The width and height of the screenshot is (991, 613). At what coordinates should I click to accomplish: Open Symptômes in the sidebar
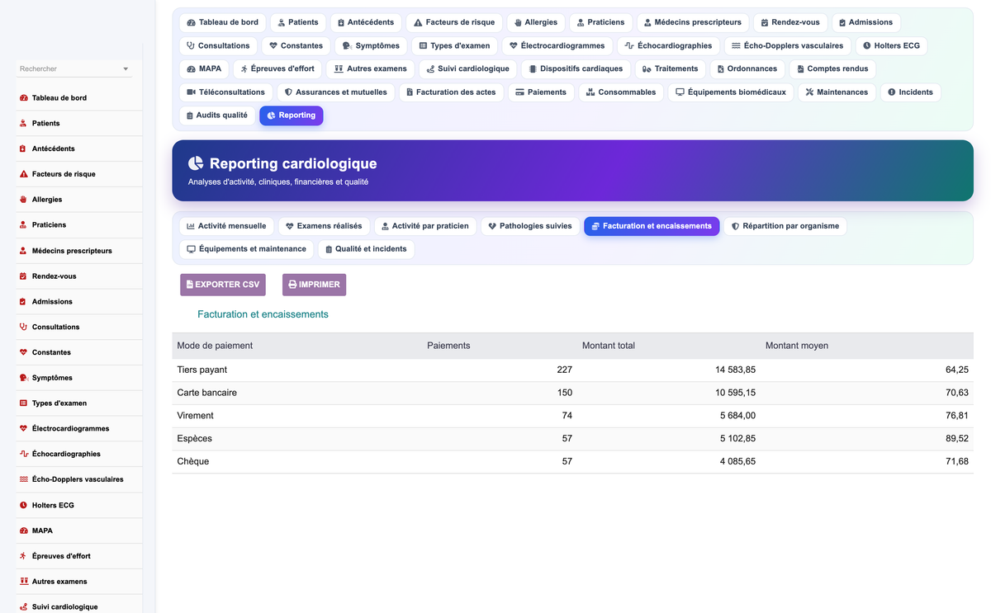(x=79, y=378)
